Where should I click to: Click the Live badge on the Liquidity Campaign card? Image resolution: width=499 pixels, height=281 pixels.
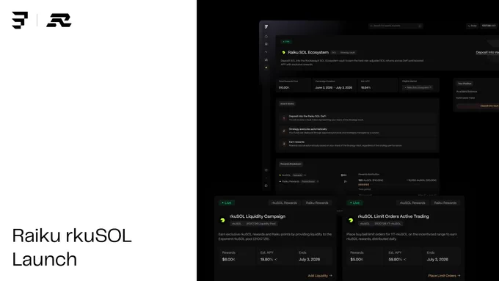[227, 202]
